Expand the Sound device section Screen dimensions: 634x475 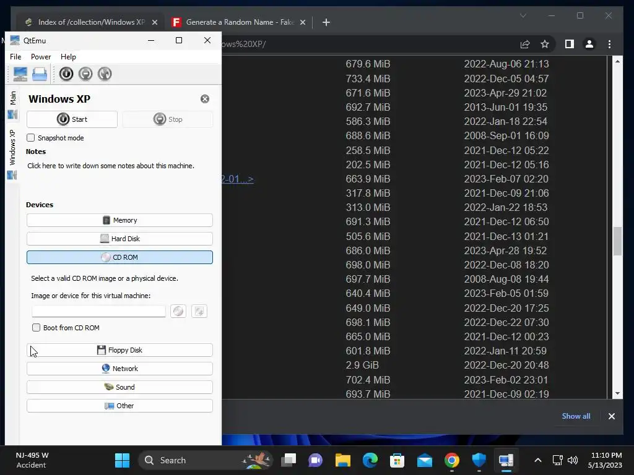pos(119,387)
